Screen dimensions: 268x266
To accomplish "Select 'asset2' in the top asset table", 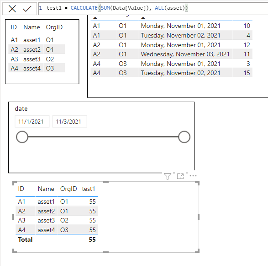I will point(32,49).
